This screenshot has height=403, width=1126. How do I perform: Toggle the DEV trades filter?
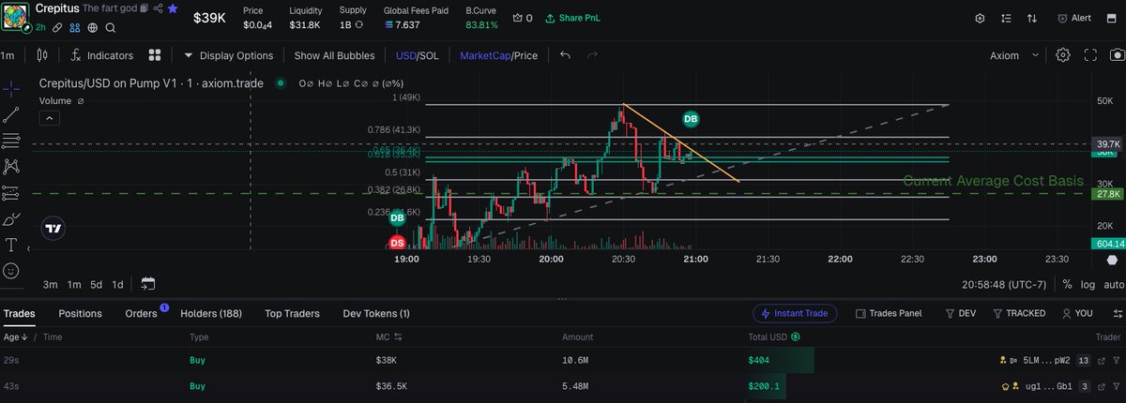click(x=962, y=313)
